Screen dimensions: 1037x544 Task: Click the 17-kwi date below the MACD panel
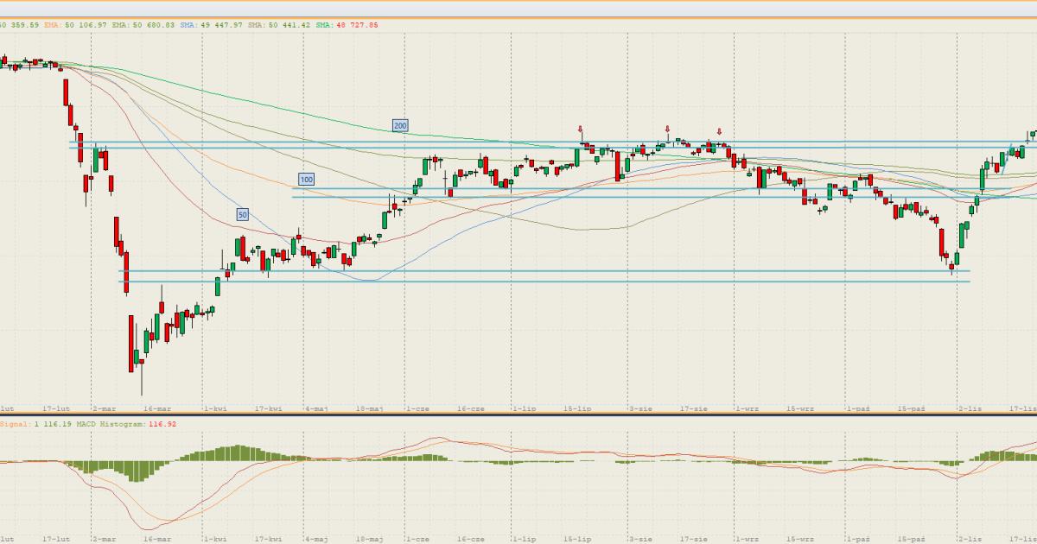pos(269,539)
